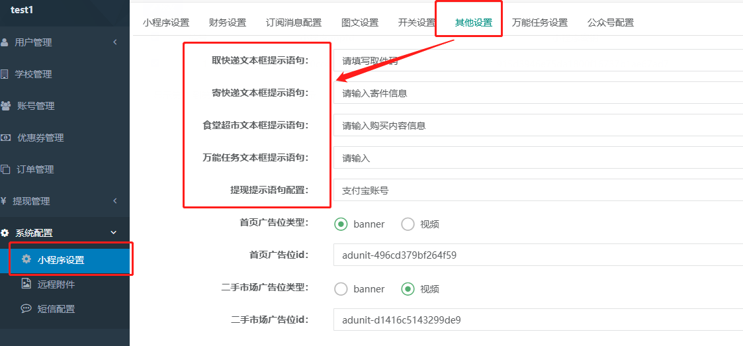743x346 pixels.
Task: Click the 系统配置 gear icon
Action: coord(5,233)
